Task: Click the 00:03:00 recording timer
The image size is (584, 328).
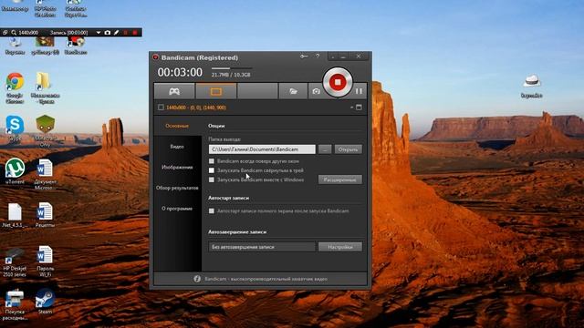Action: (180, 72)
